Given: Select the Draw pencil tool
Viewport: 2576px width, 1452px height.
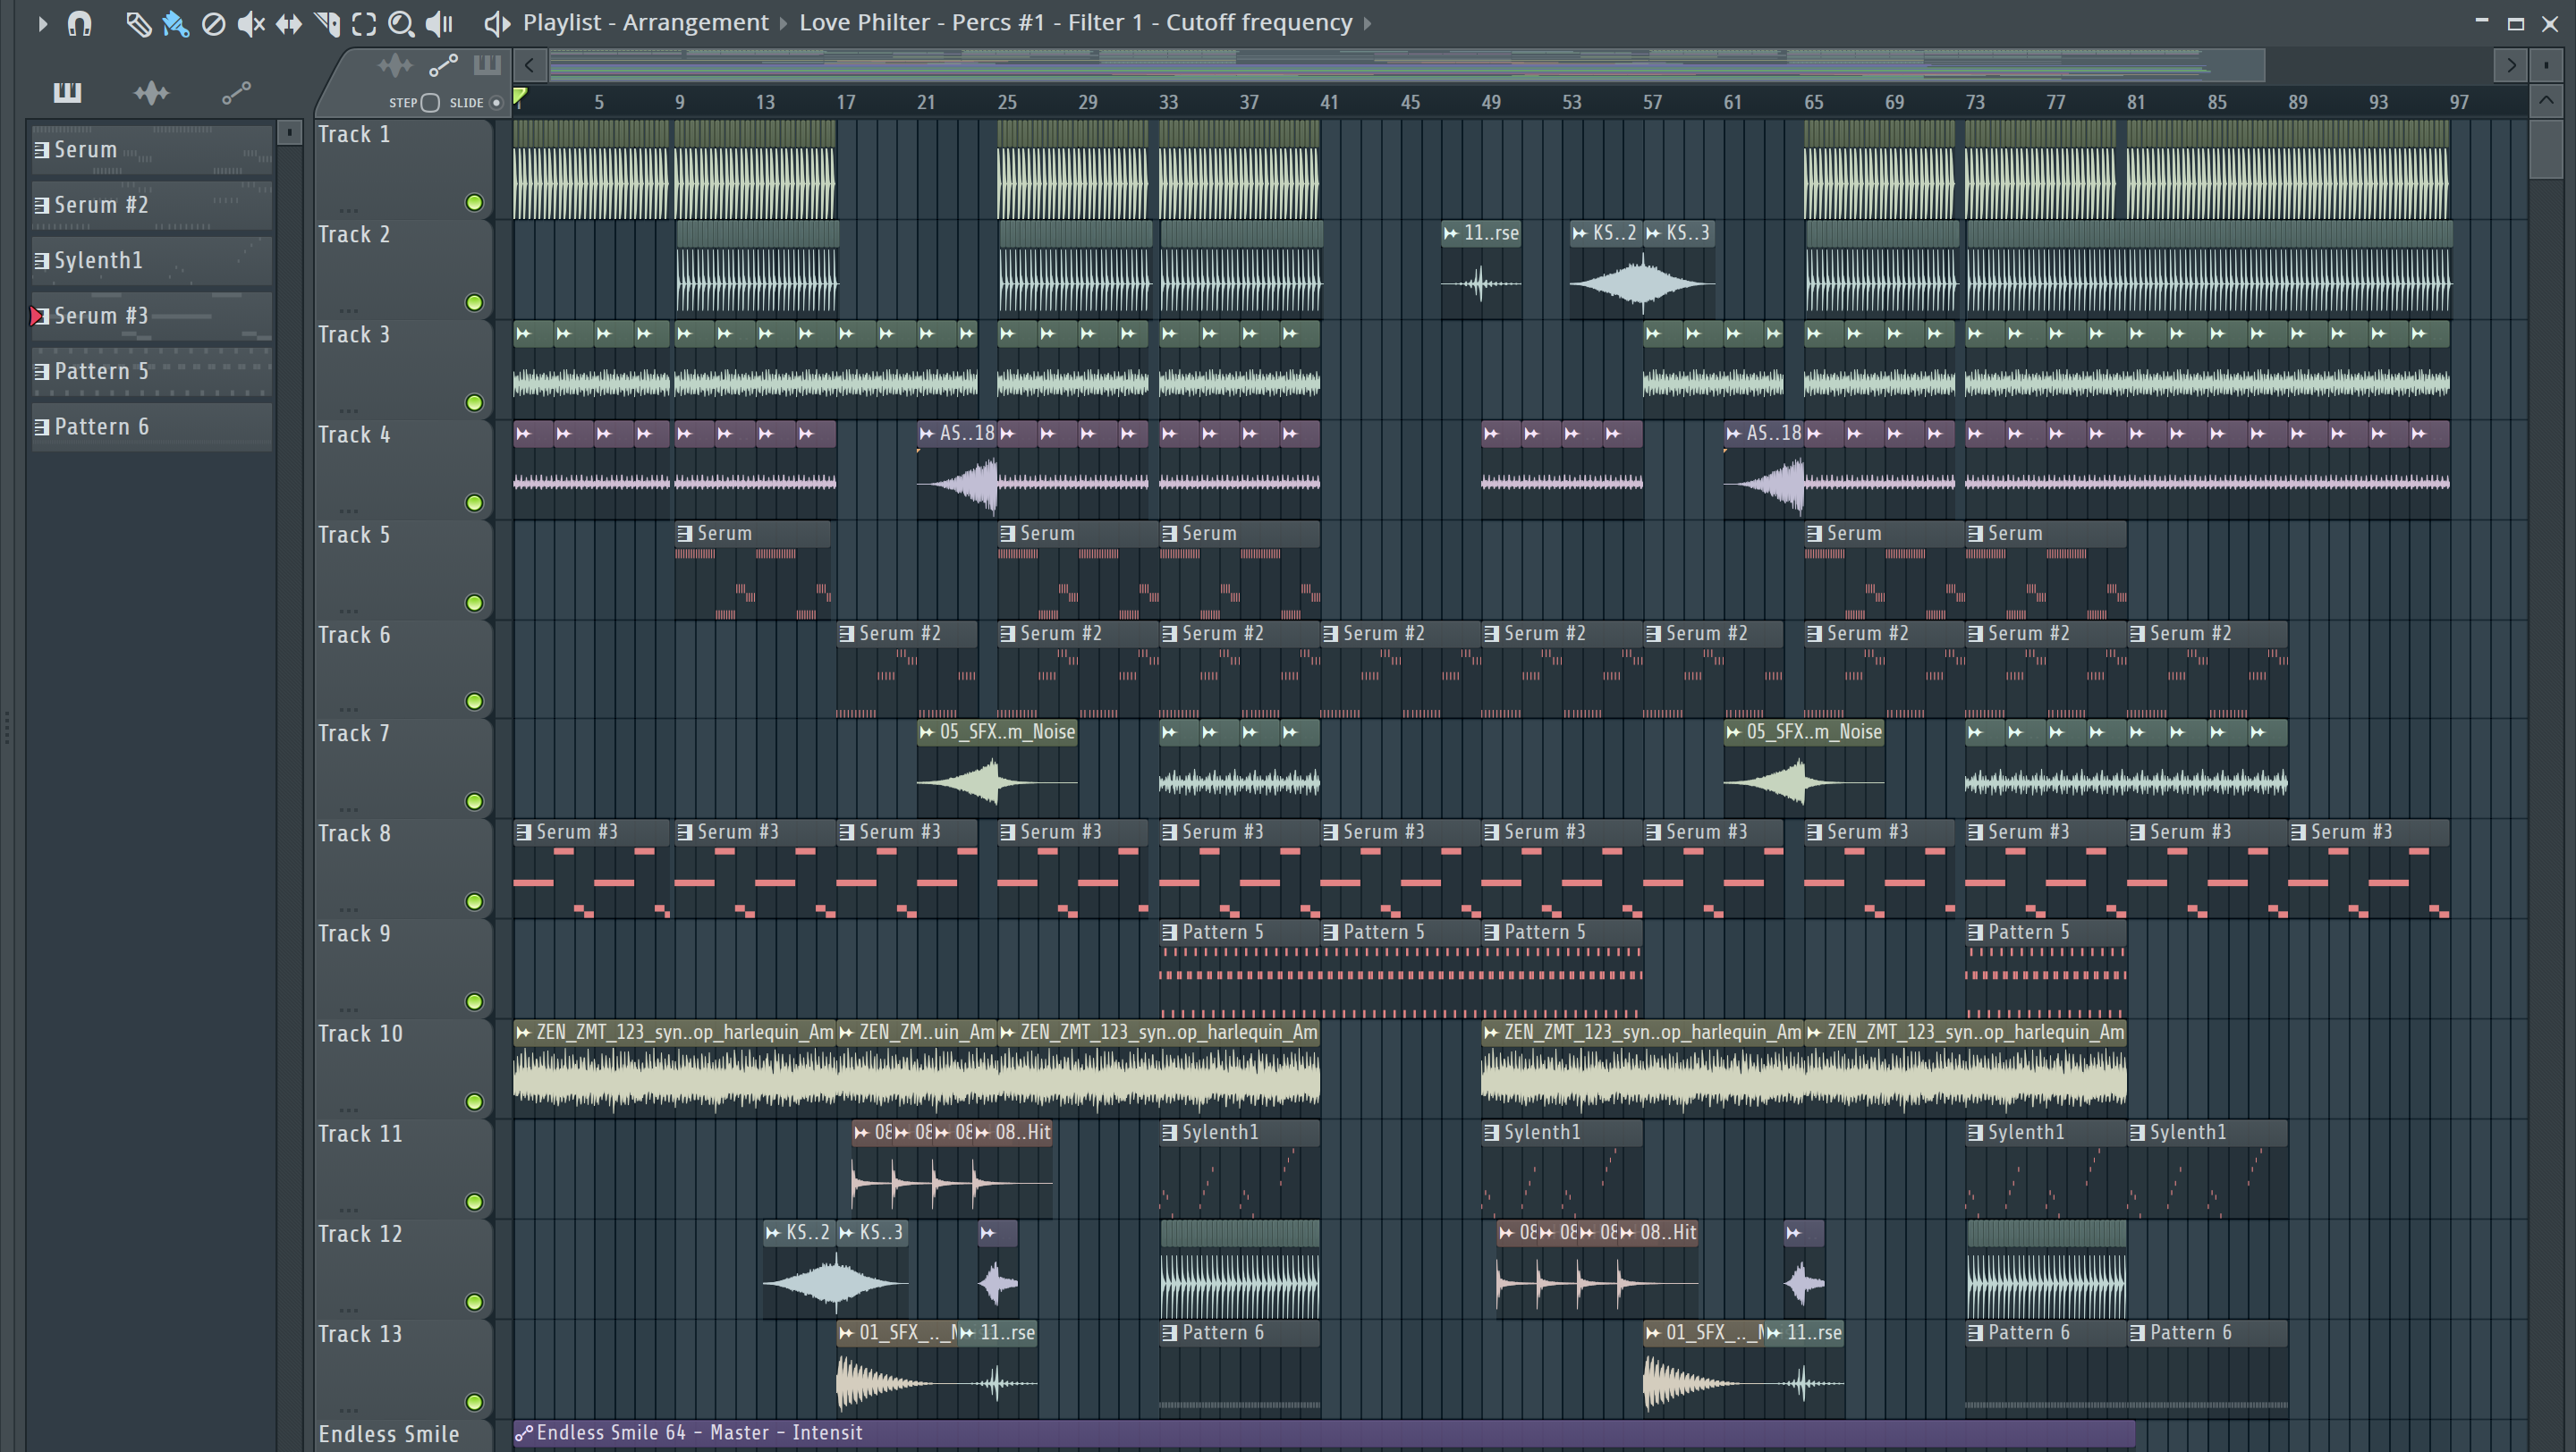Looking at the screenshot, I should tap(137, 23).
